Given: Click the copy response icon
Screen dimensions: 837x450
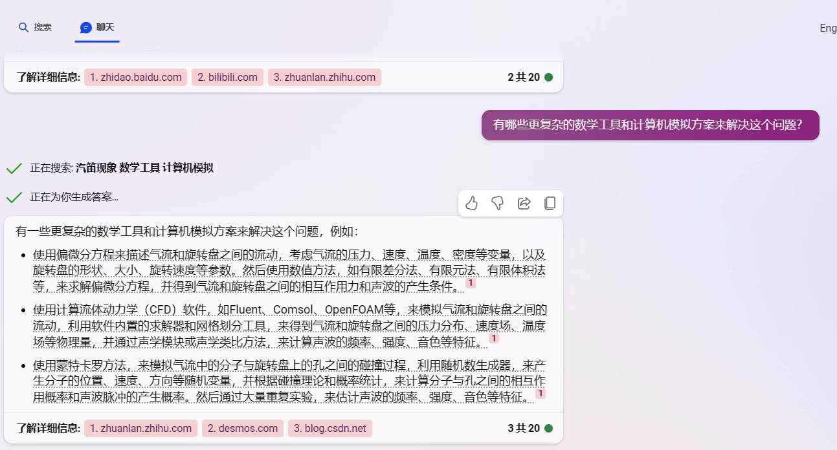Looking at the screenshot, I should (x=550, y=203).
